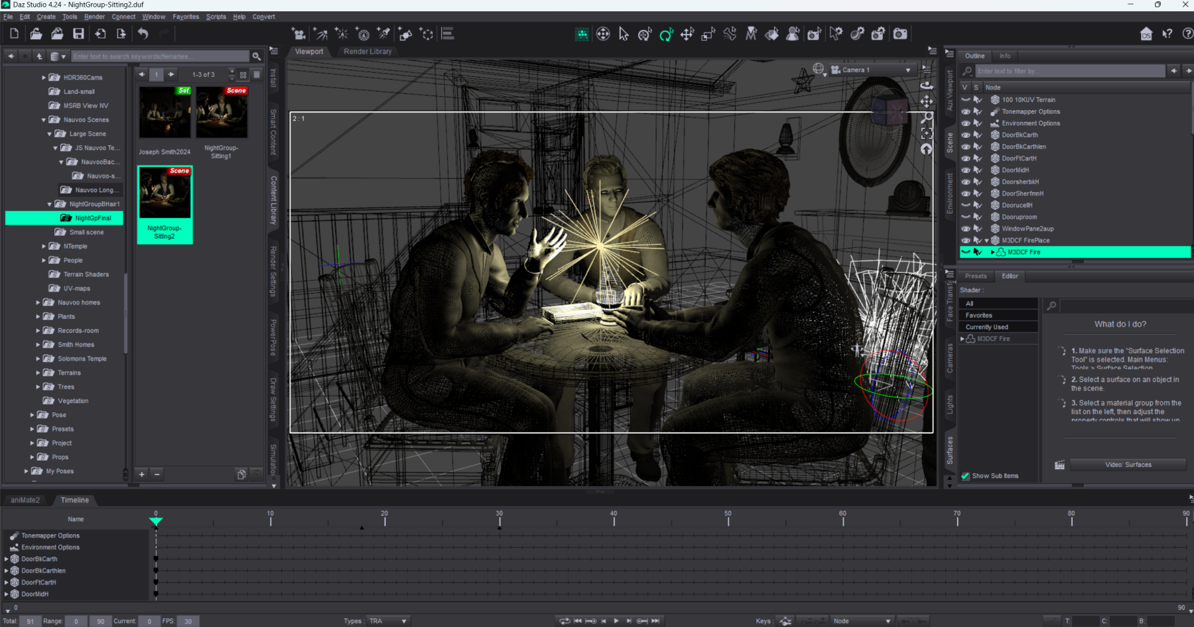Create a new spotlight from toolbar
The width and height of the screenshot is (1194, 627).
[383, 34]
